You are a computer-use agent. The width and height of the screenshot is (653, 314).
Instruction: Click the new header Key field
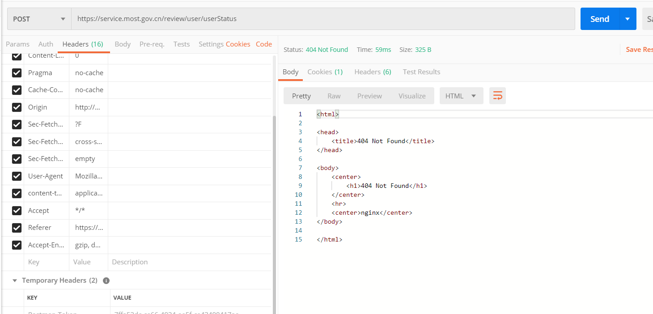[x=47, y=262]
